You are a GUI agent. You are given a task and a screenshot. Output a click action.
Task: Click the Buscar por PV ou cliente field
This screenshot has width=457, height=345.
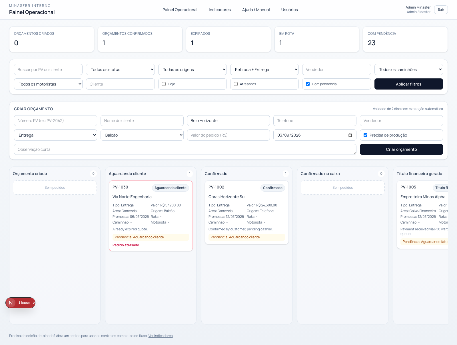coord(48,70)
